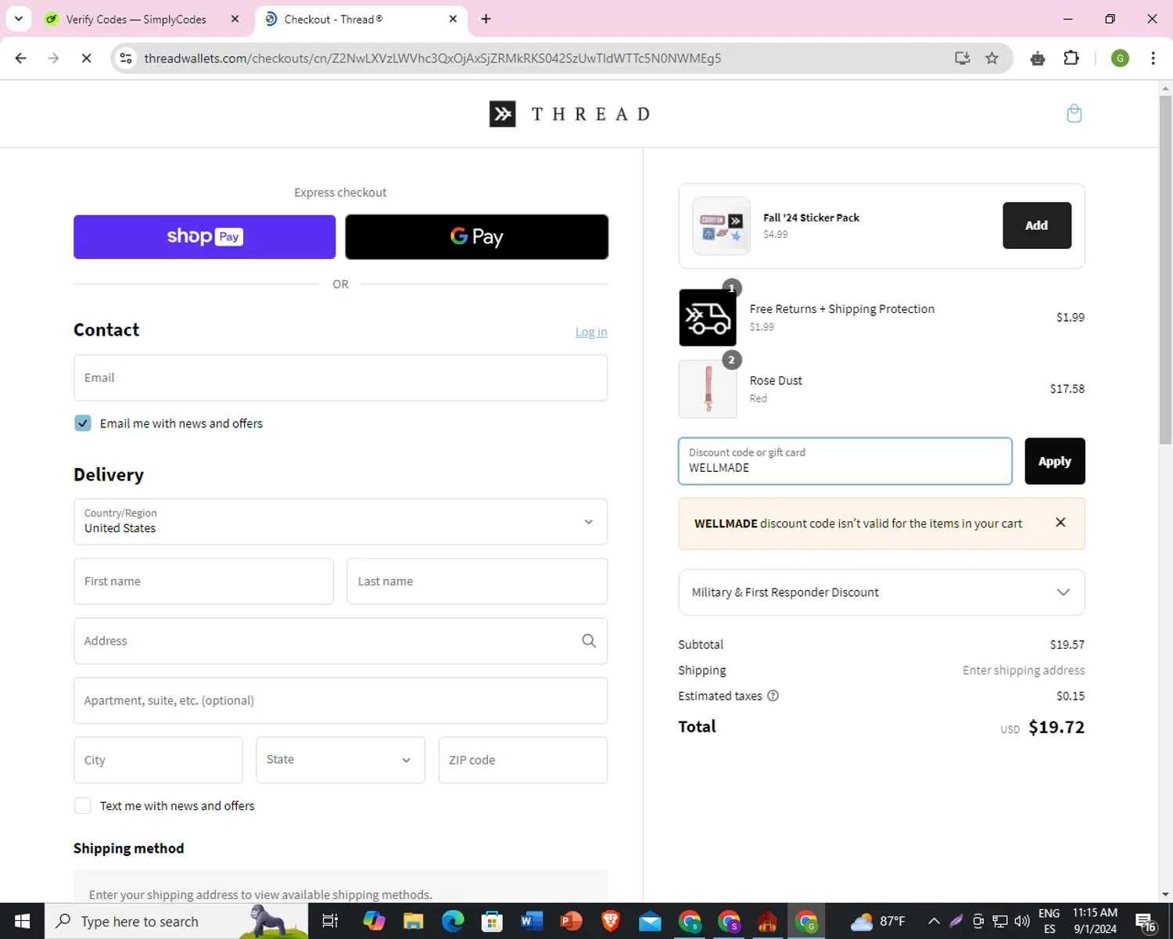Uncheck Email me with news and offers
This screenshot has height=939, width=1173.
83,423
